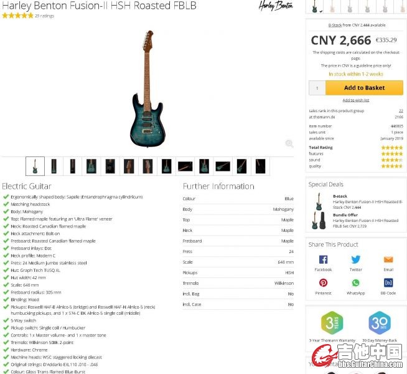This screenshot has height=374, width=407.
Task: Edit the quantity field beside Add to Basket
Action: tap(317, 88)
